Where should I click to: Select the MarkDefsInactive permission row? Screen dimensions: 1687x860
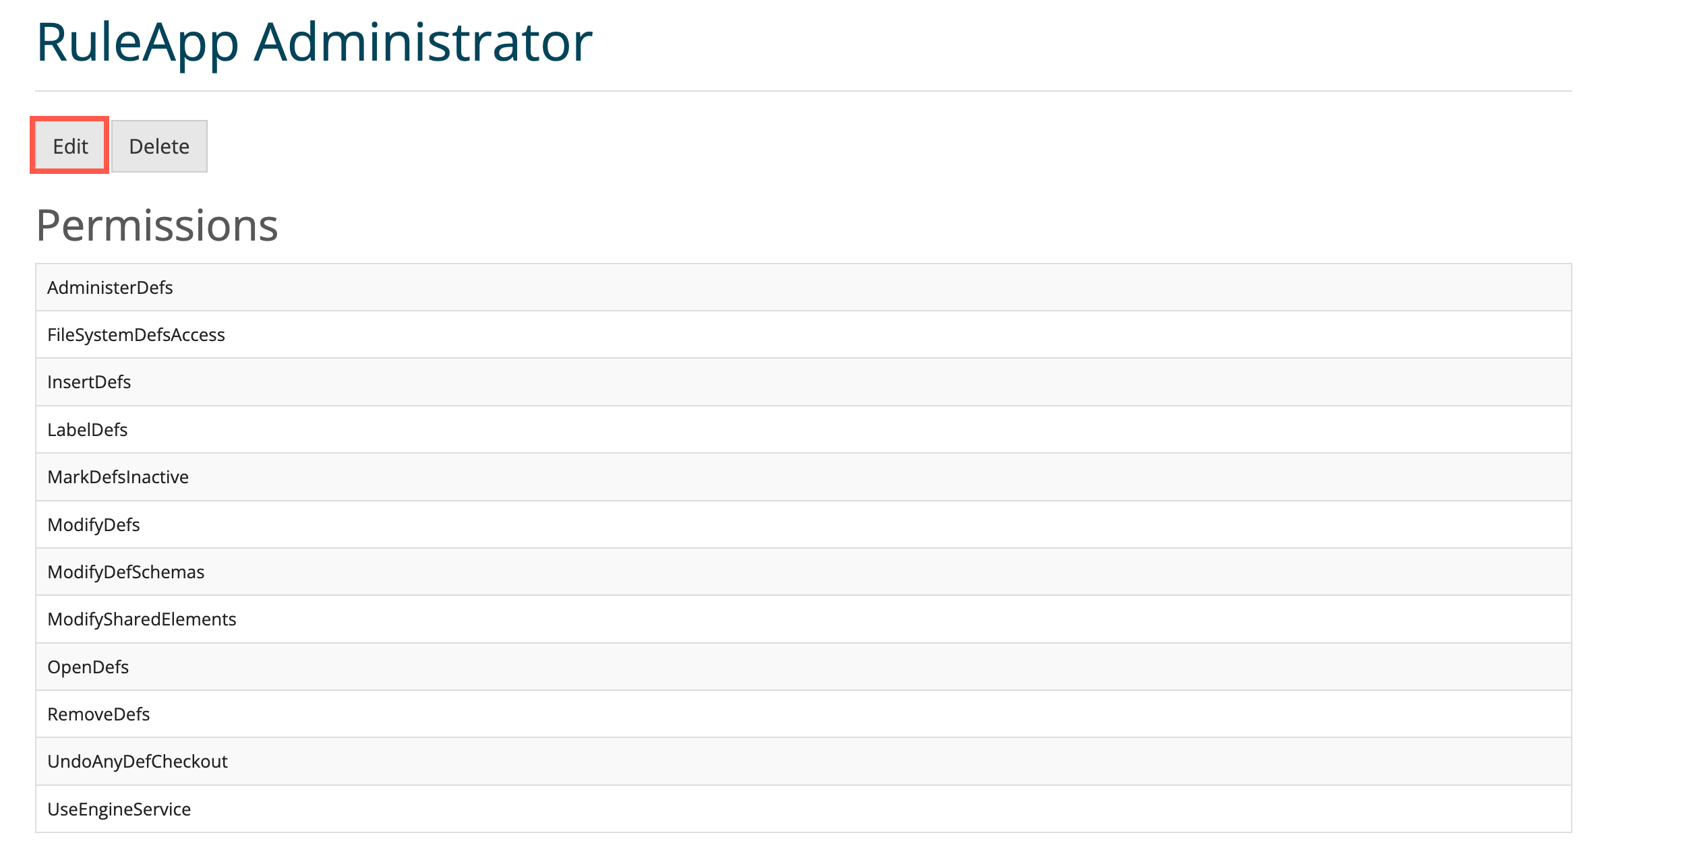tap(118, 477)
